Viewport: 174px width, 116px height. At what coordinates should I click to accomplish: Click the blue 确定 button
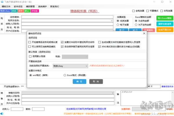tap(79, 81)
